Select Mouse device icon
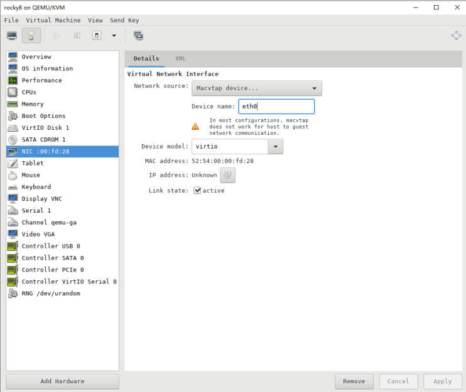 [13, 175]
